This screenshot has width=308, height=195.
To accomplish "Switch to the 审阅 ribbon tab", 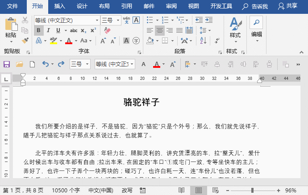I will (x=171, y=6).
